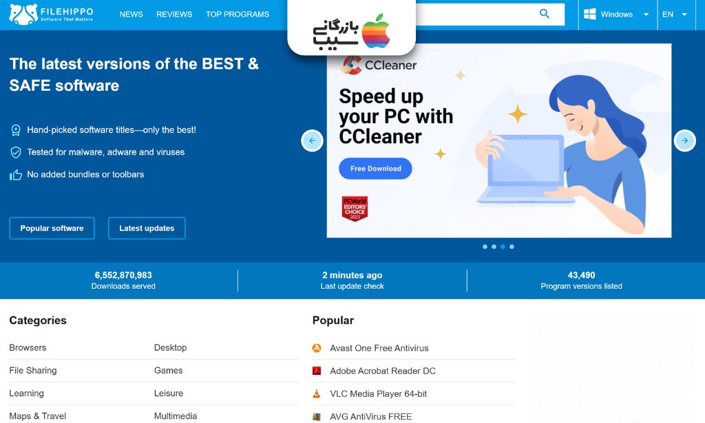The image size is (705, 423).
Task: Select the last carousel dot indicator
Action: tap(512, 246)
